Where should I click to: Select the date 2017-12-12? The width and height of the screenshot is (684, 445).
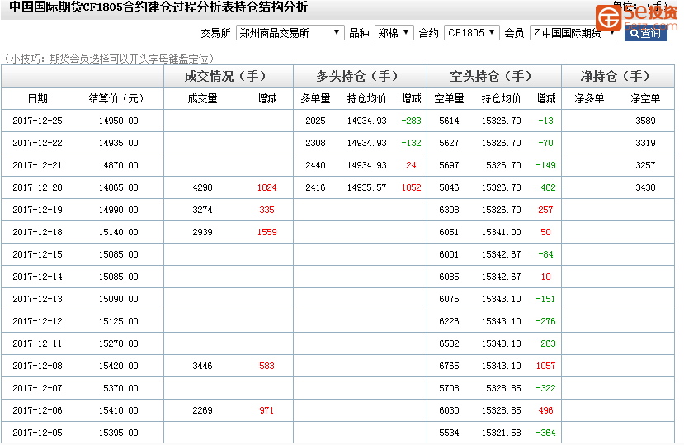tap(37, 321)
